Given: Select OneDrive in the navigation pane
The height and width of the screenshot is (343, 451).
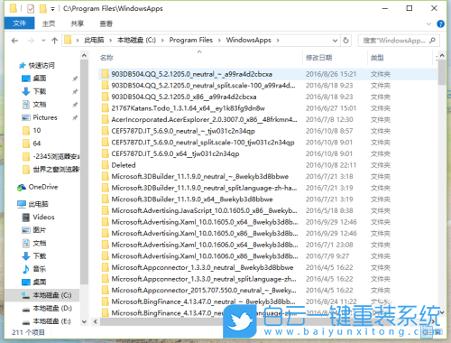Looking at the screenshot, I should click(43, 187).
